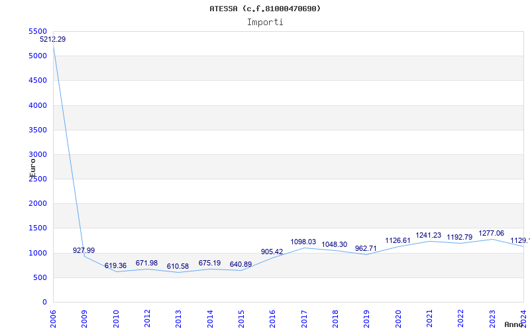Select the data label 1241.23

coord(429,236)
